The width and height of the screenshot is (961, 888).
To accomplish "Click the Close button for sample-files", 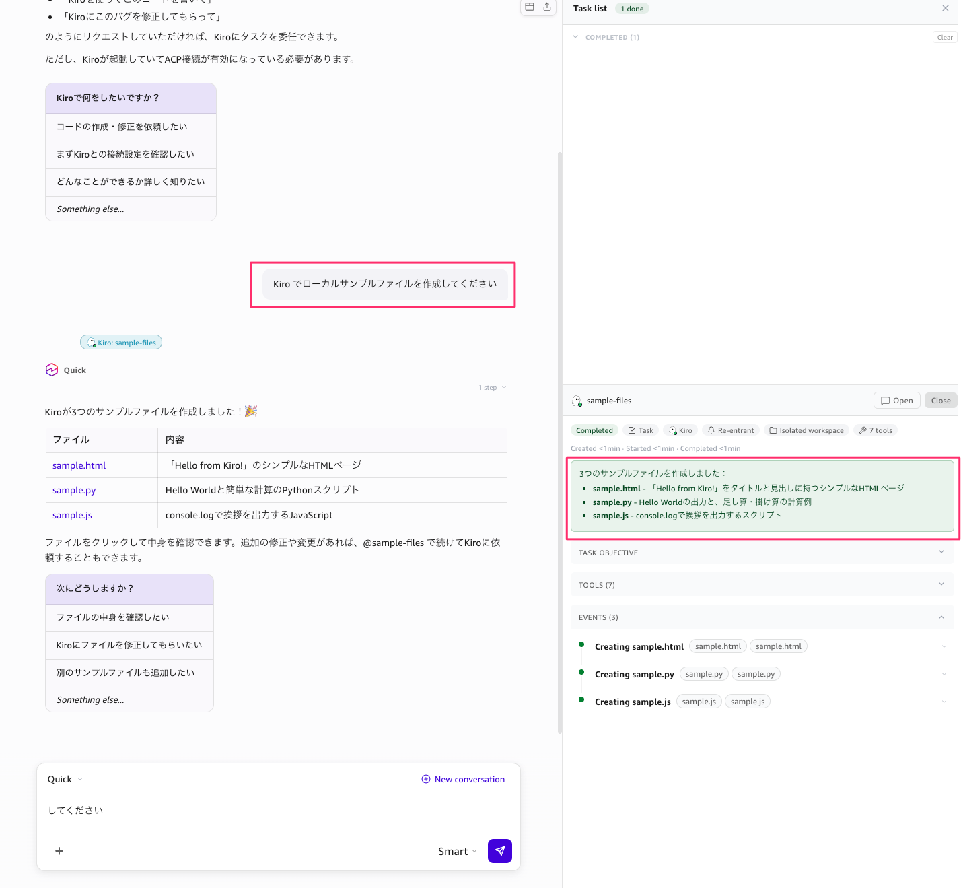I will click(941, 401).
